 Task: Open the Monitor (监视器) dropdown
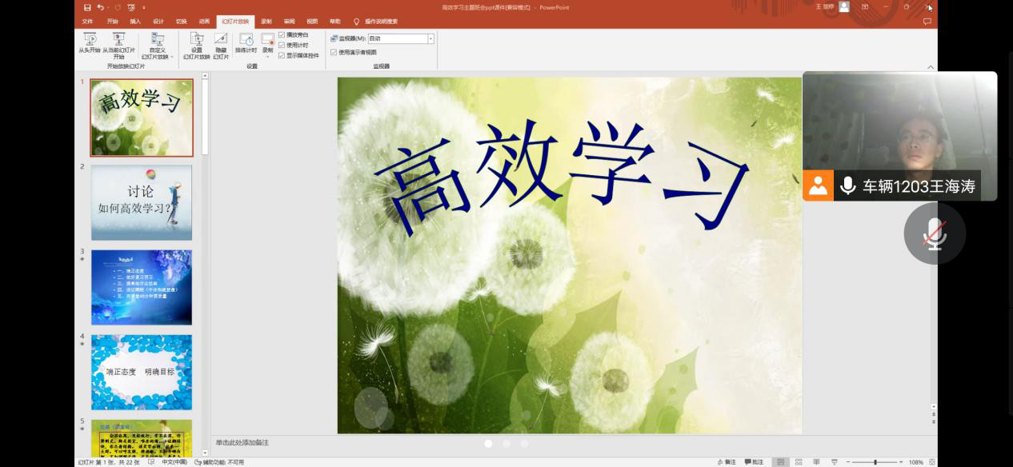(430, 38)
